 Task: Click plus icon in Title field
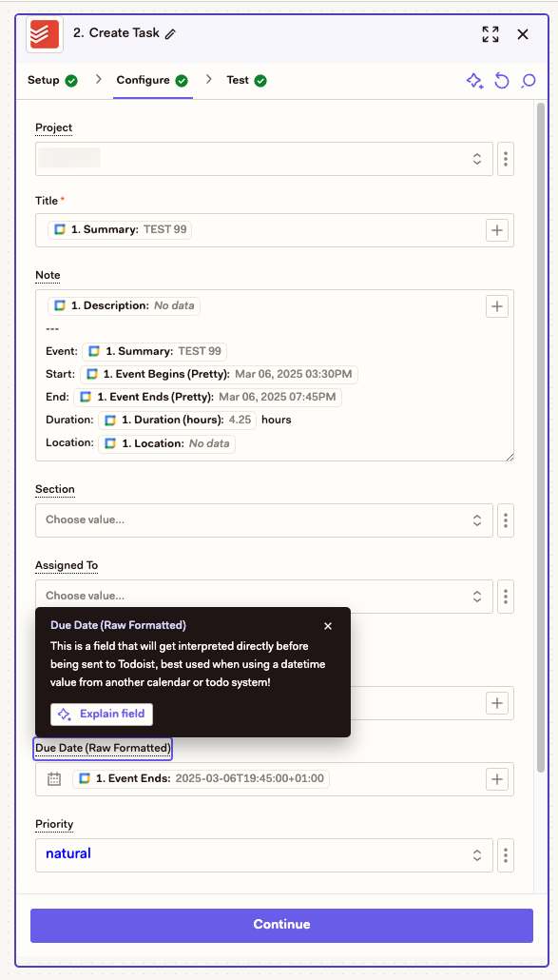(497, 230)
